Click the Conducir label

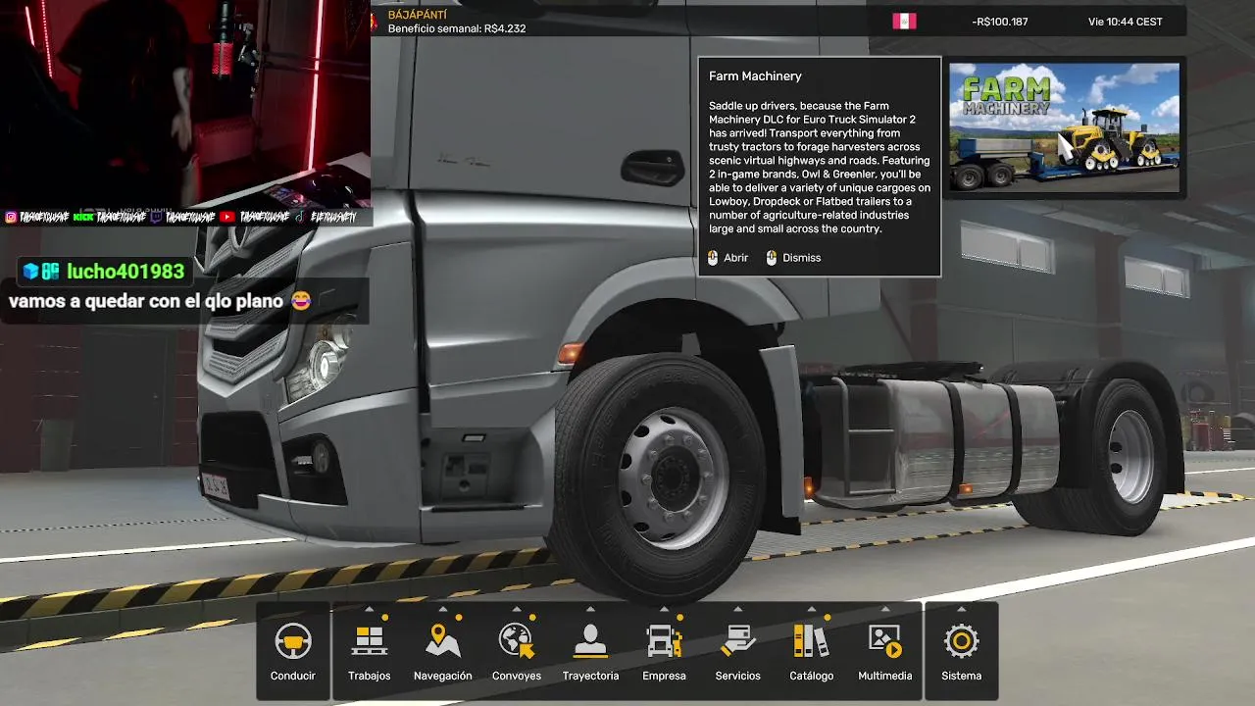293,676
